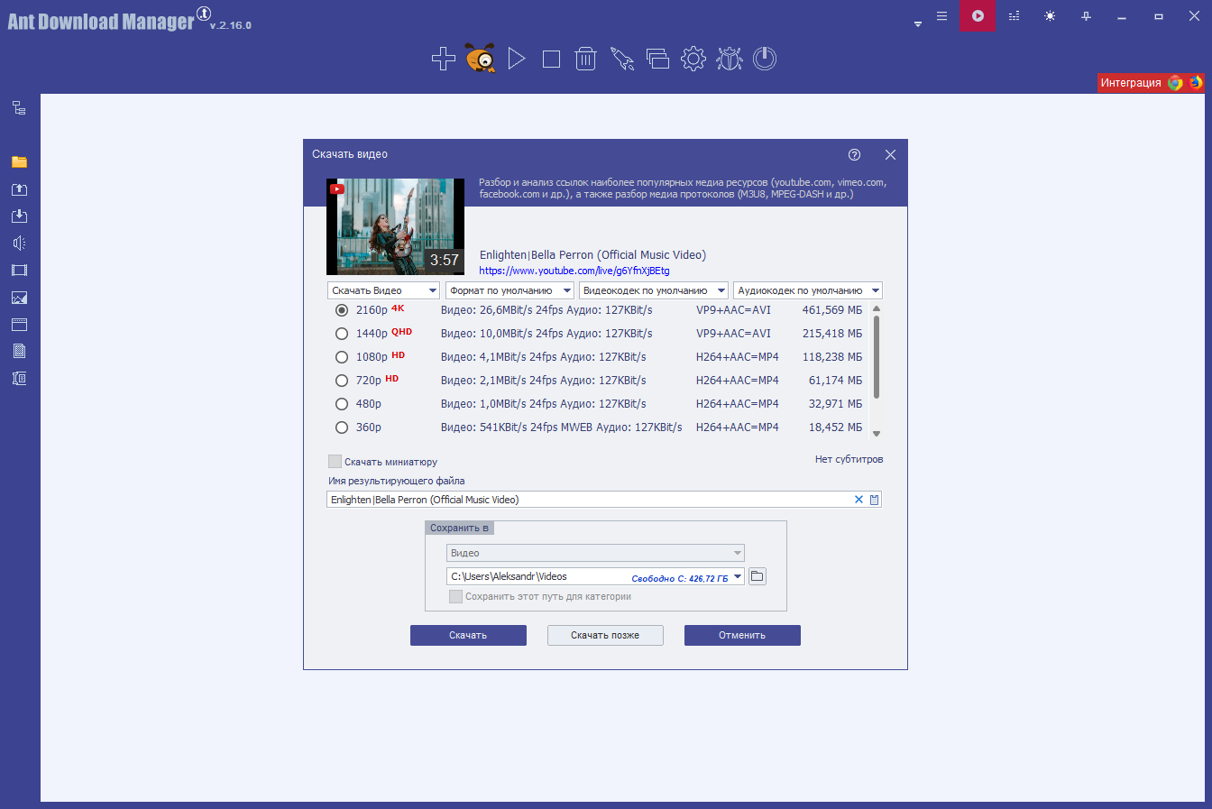1212x809 pixels.
Task: Click the trash can delete icon
Action: (x=586, y=59)
